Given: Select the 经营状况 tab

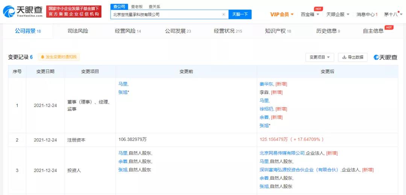Looking at the screenshot, I should click(x=228, y=31).
